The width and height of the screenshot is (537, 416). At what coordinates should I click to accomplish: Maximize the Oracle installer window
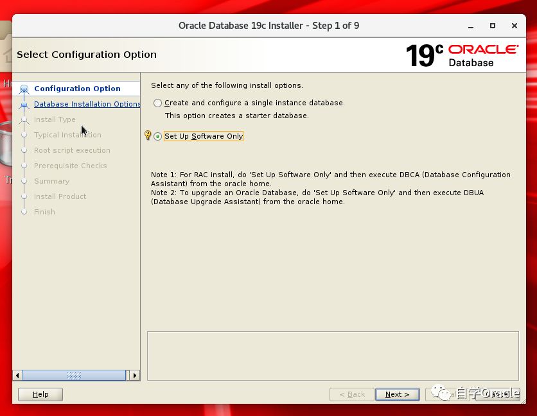(x=493, y=26)
